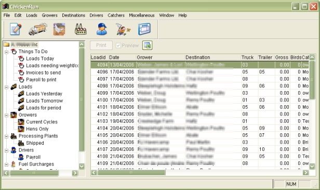Open the Catchers menu
320x190 pixels.
(x=116, y=15)
